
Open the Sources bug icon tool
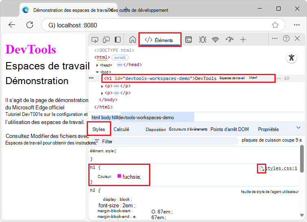202,40
